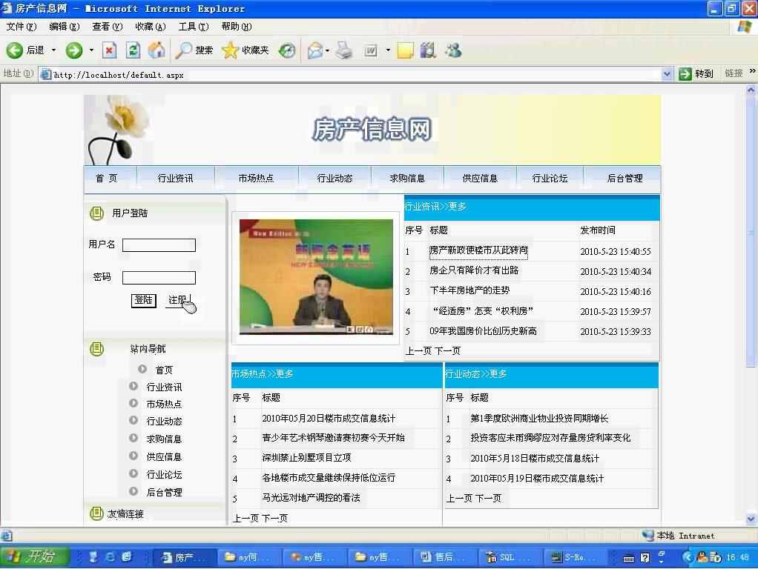Click the video presenter thumbnail image

(316, 277)
